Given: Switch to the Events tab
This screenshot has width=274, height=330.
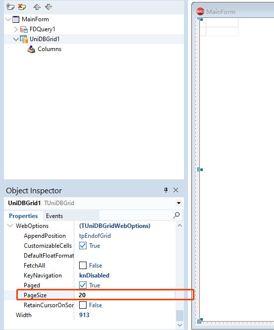Looking at the screenshot, I should tap(54, 216).
